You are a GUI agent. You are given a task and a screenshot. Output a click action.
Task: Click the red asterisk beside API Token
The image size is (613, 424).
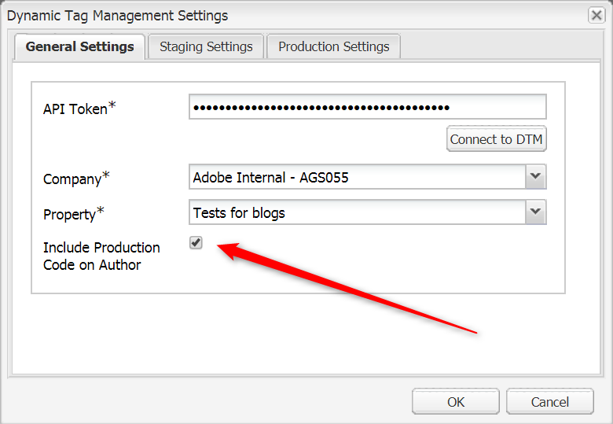pyautogui.click(x=112, y=105)
